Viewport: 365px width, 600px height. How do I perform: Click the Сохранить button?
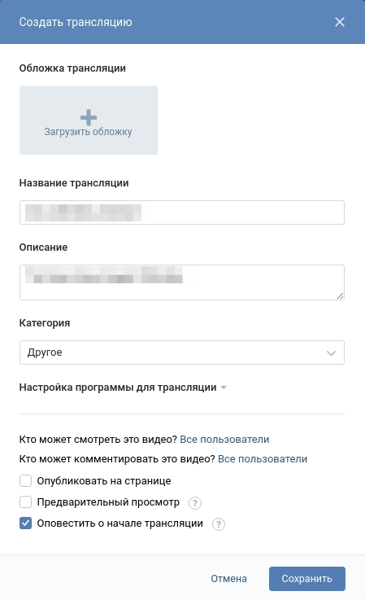click(x=307, y=579)
